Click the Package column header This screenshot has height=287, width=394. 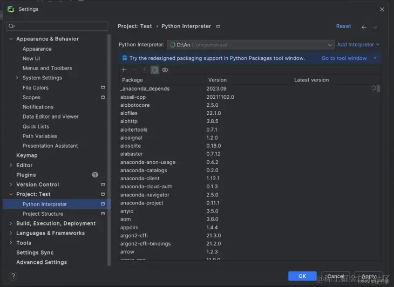(x=162, y=80)
